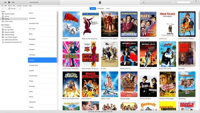Select the Documentary genre

pos(42,76)
